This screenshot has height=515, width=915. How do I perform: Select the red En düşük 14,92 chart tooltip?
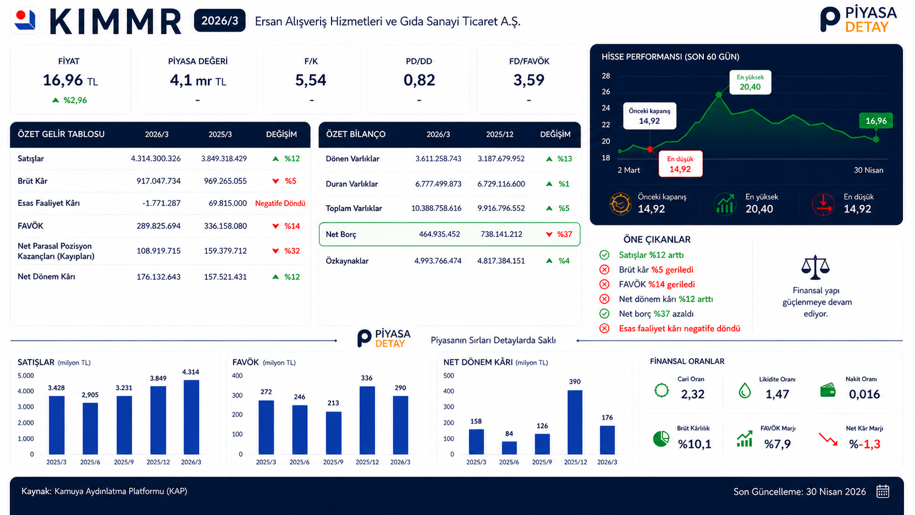click(x=680, y=164)
